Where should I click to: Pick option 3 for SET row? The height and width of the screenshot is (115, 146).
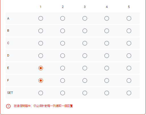85,93
